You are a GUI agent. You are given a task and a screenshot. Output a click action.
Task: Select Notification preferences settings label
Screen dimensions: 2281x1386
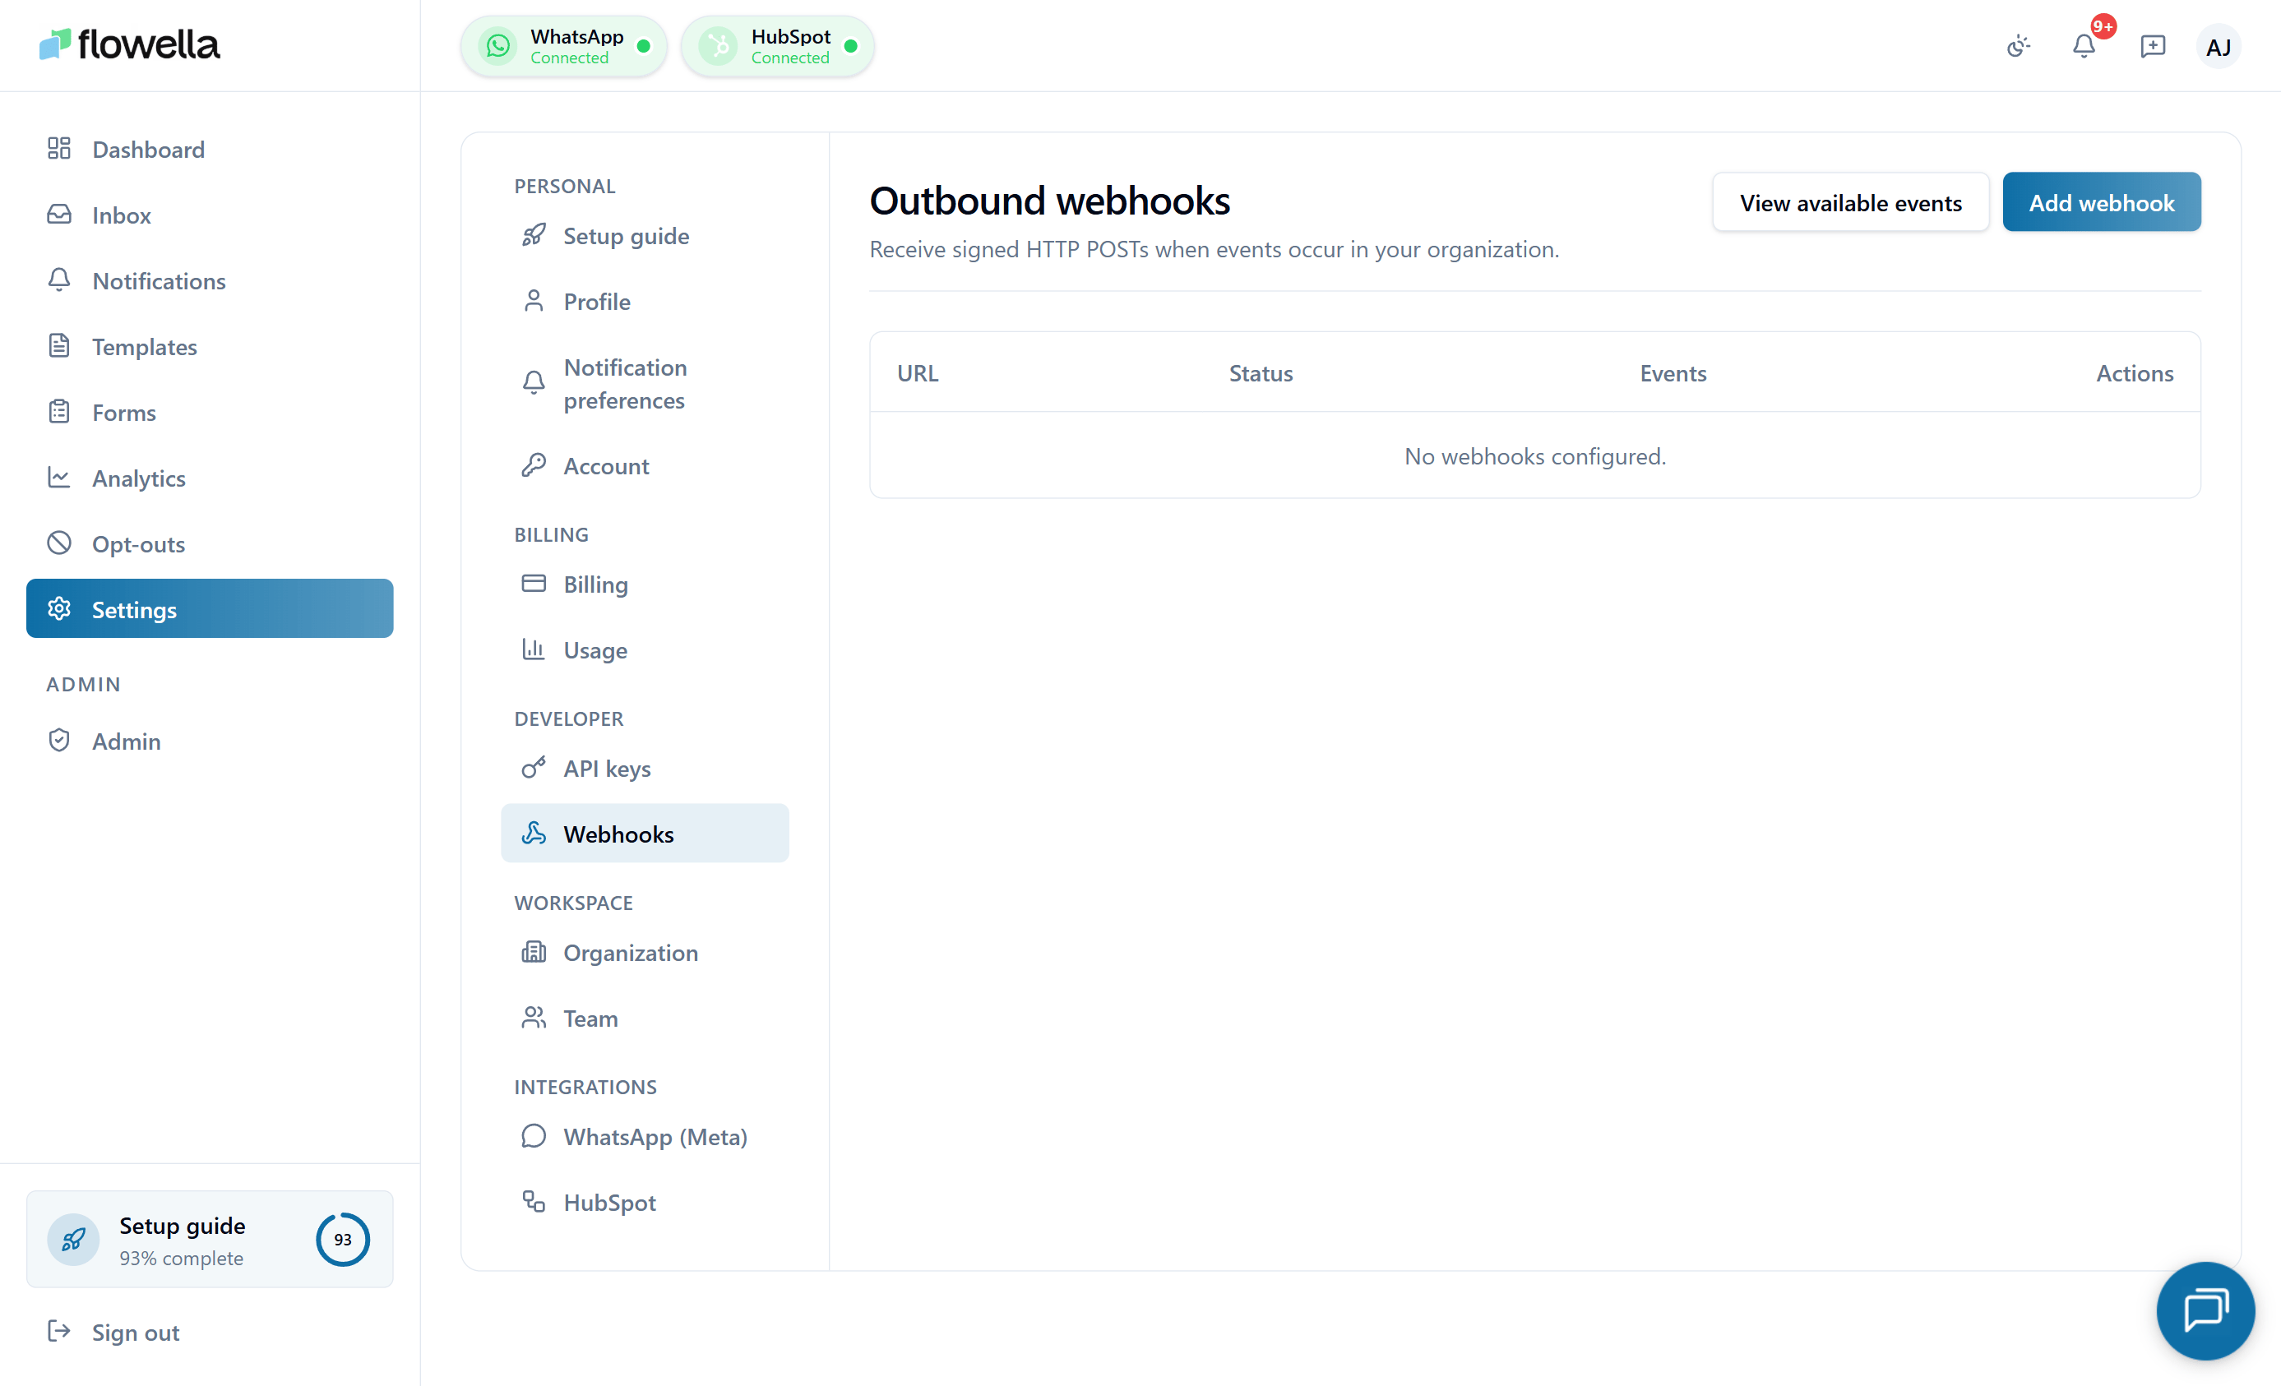click(625, 384)
